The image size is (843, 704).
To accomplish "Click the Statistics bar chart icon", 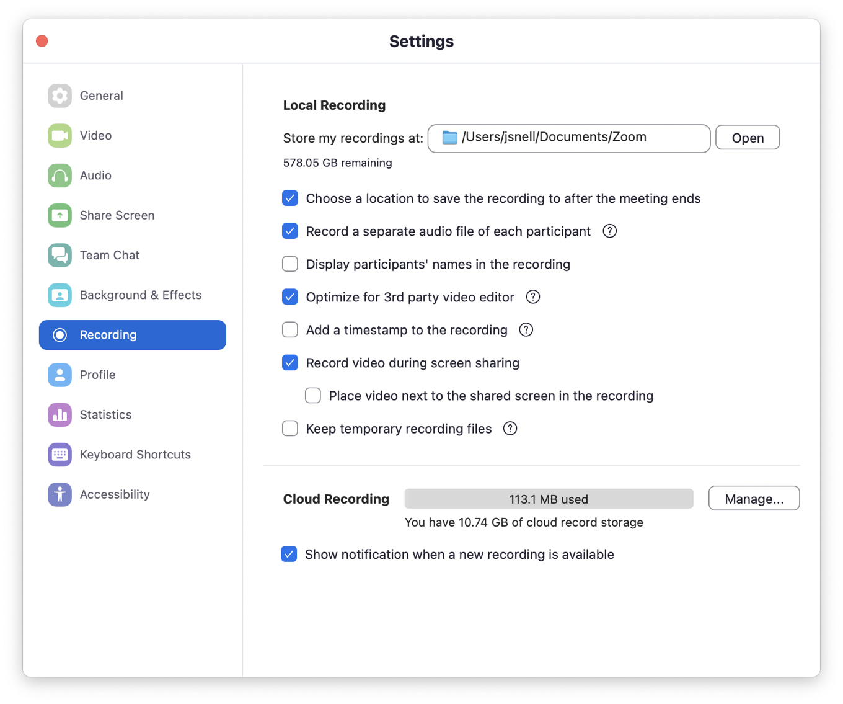I will click(x=60, y=414).
